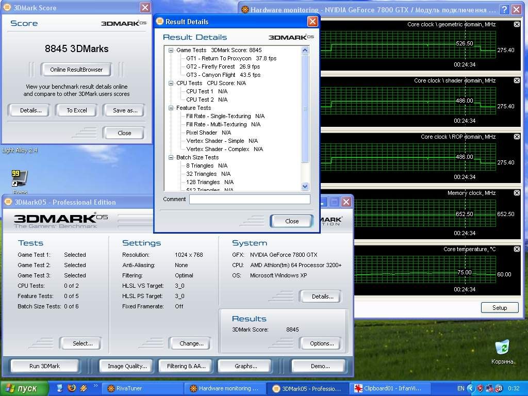Click the Online ResultBrowser button

pos(76,70)
